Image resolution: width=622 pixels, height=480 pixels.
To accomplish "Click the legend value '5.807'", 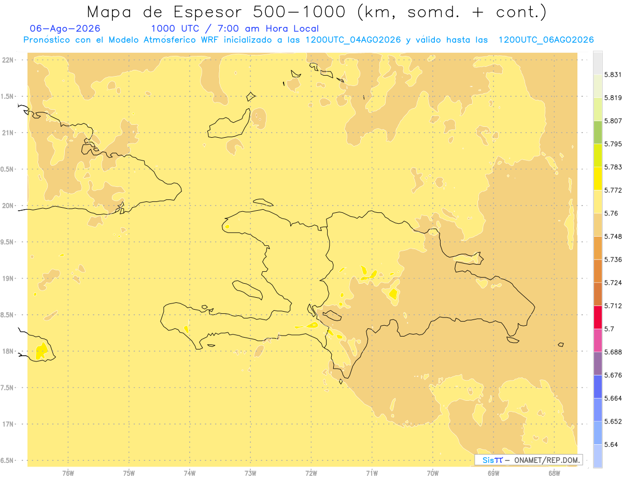I will pos(613,121).
